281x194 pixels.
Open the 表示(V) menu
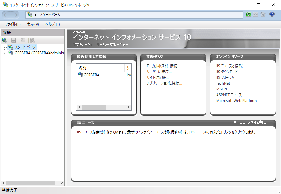coord(33,24)
